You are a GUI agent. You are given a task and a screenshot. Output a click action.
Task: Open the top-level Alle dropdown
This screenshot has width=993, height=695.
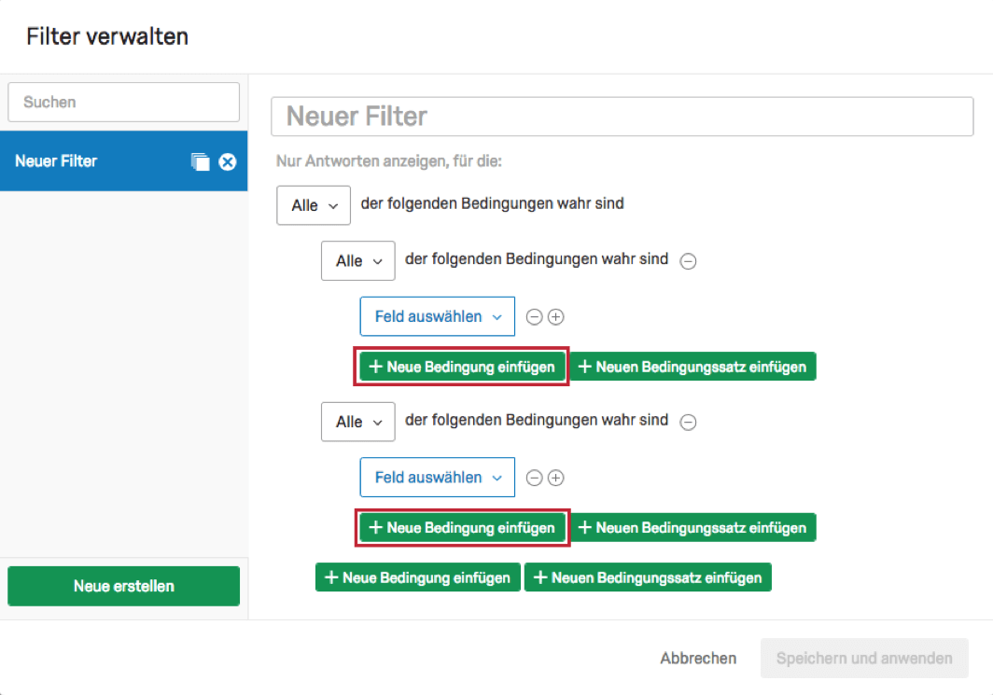click(313, 205)
